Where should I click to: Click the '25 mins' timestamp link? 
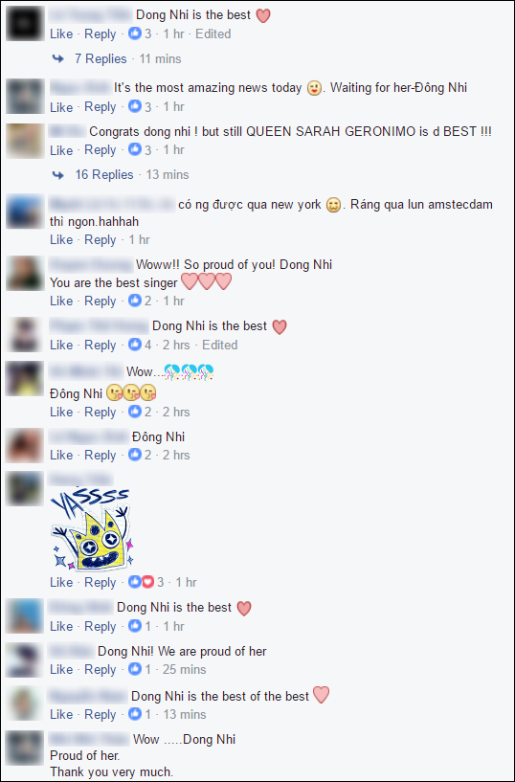tap(185, 669)
